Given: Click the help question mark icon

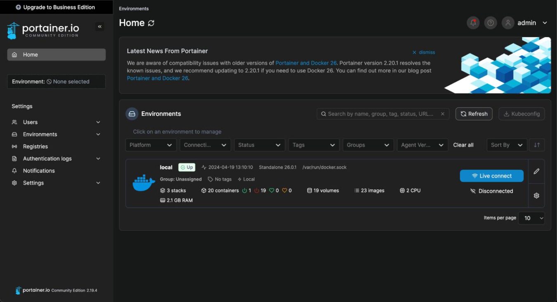Looking at the screenshot, I should point(490,23).
